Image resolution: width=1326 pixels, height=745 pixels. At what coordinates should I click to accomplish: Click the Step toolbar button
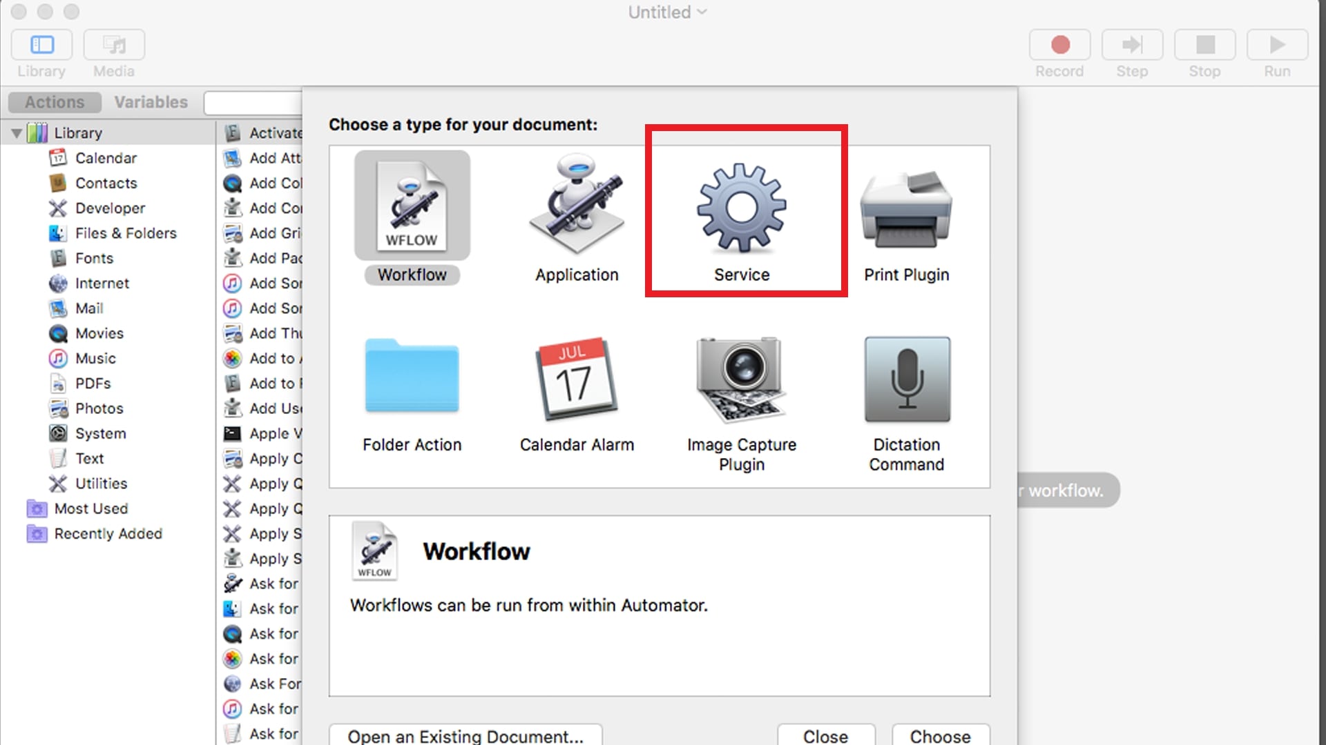[1133, 45]
